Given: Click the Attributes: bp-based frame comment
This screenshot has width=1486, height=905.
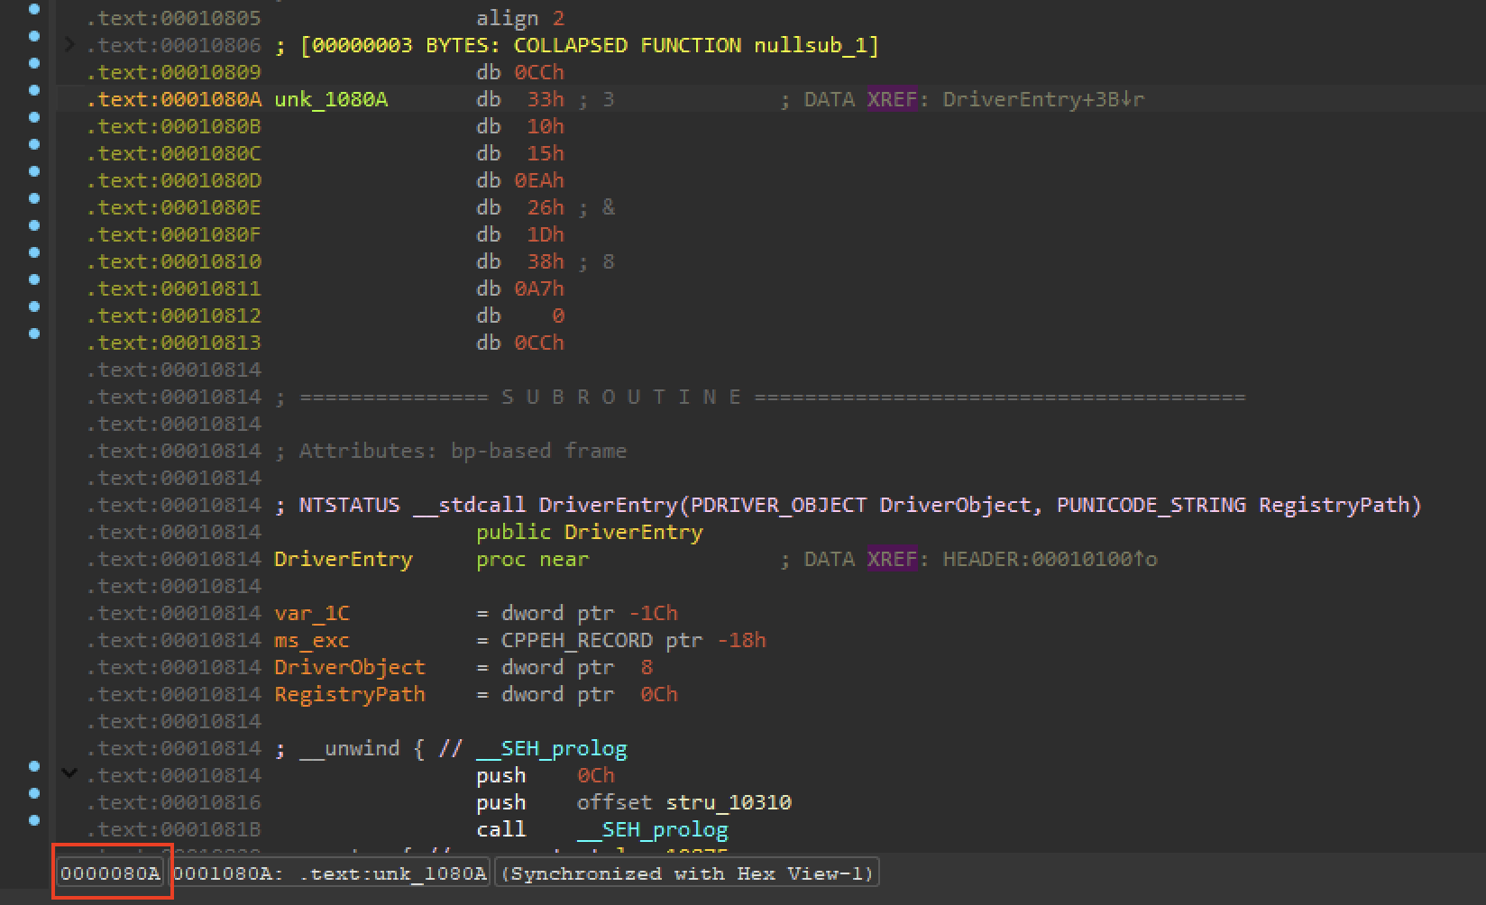Looking at the screenshot, I should point(451,451).
